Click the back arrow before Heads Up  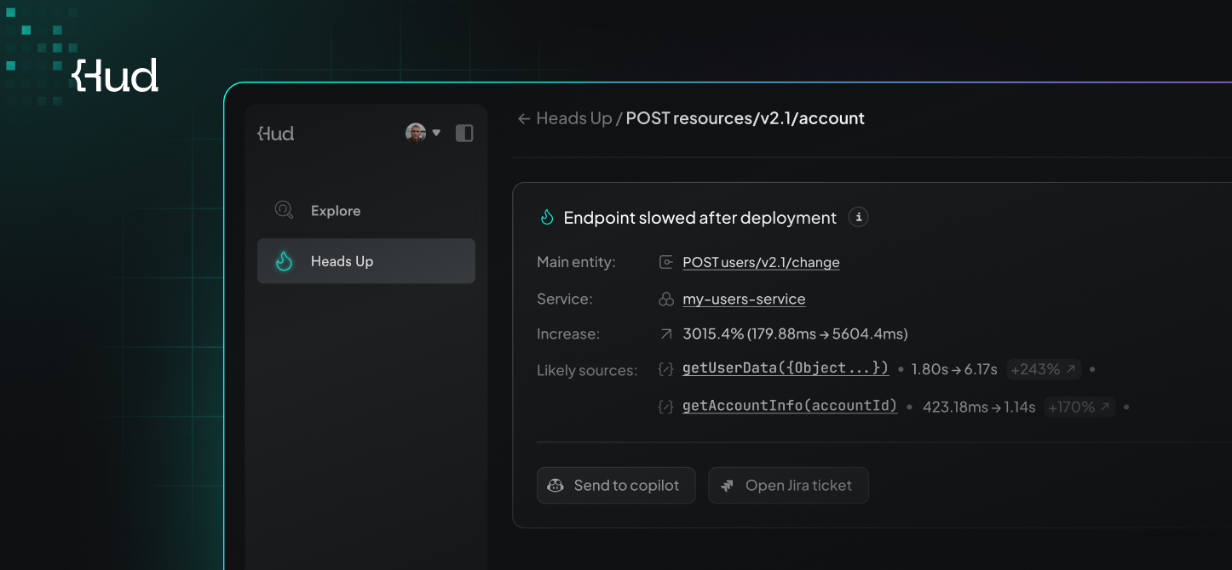pyautogui.click(x=524, y=119)
